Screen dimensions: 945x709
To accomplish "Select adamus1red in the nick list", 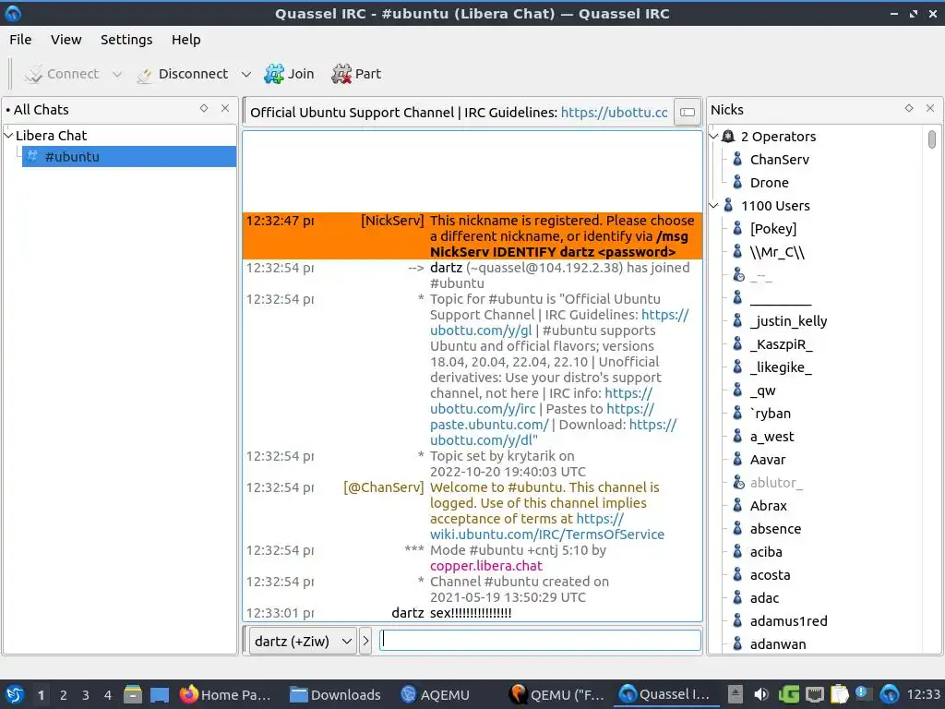I will [x=788, y=621].
